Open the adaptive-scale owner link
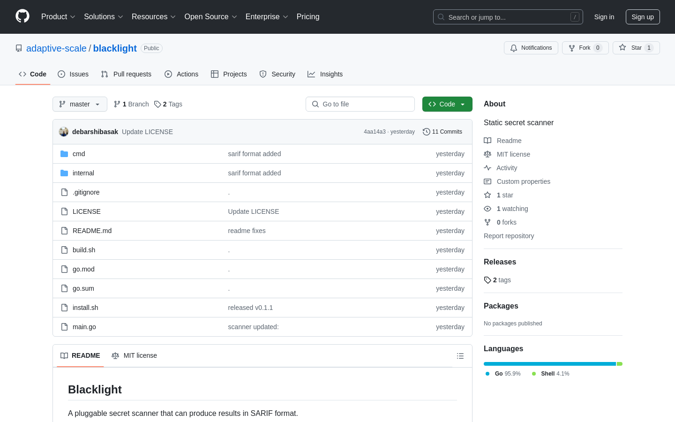Image resolution: width=675 pixels, height=422 pixels. pos(56,48)
